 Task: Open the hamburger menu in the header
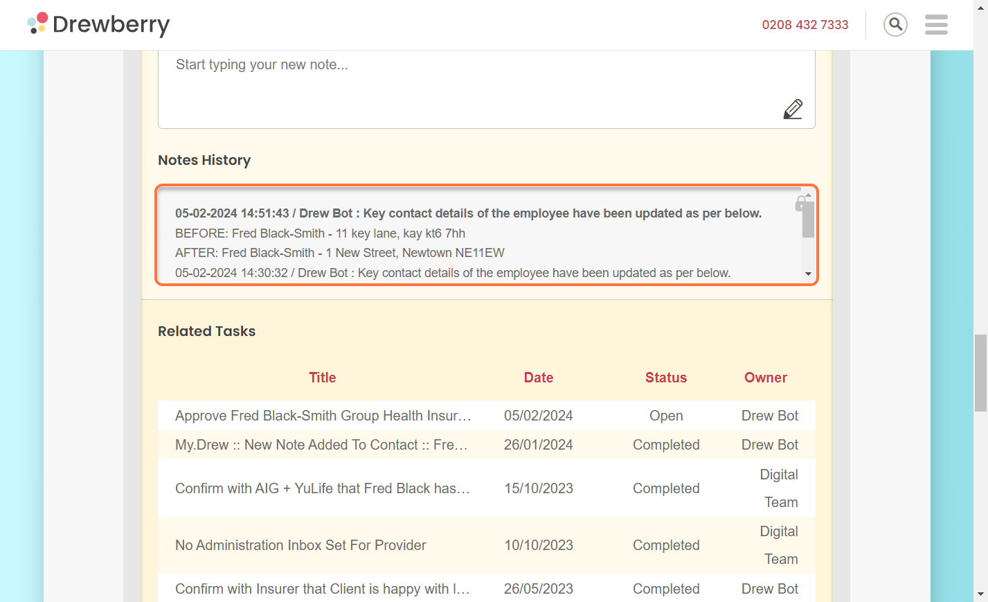(x=936, y=25)
